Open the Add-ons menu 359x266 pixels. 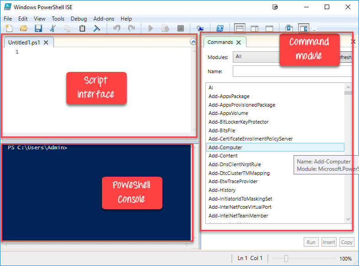click(103, 19)
